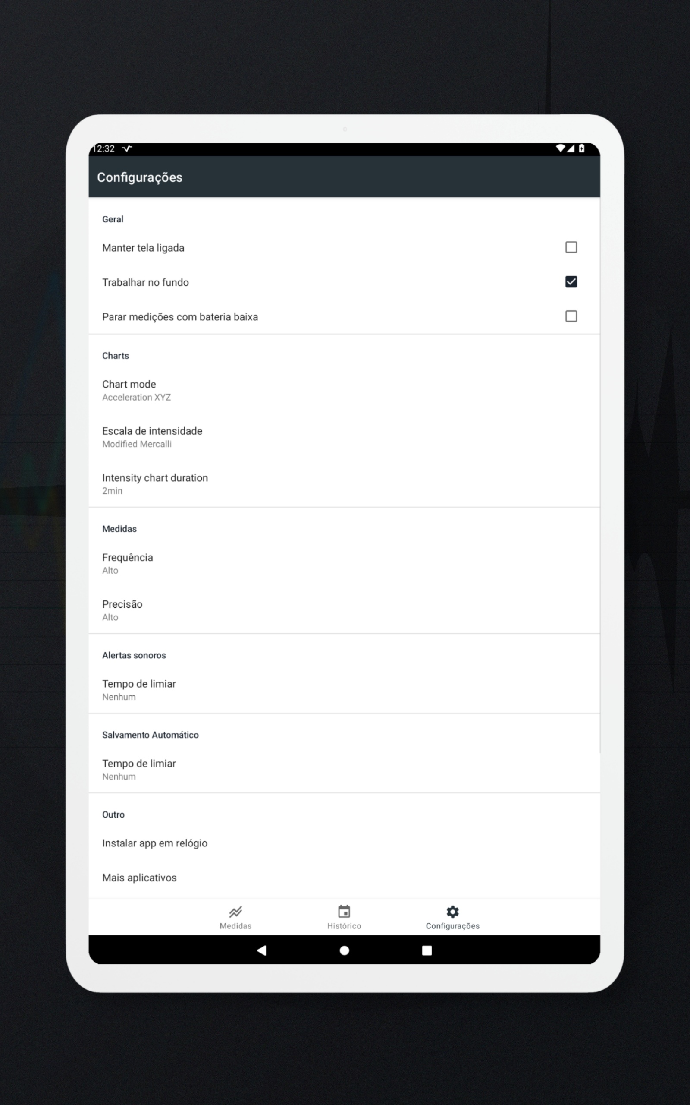Uncheck Trabalhar no fundo checkbox

click(571, 282)
